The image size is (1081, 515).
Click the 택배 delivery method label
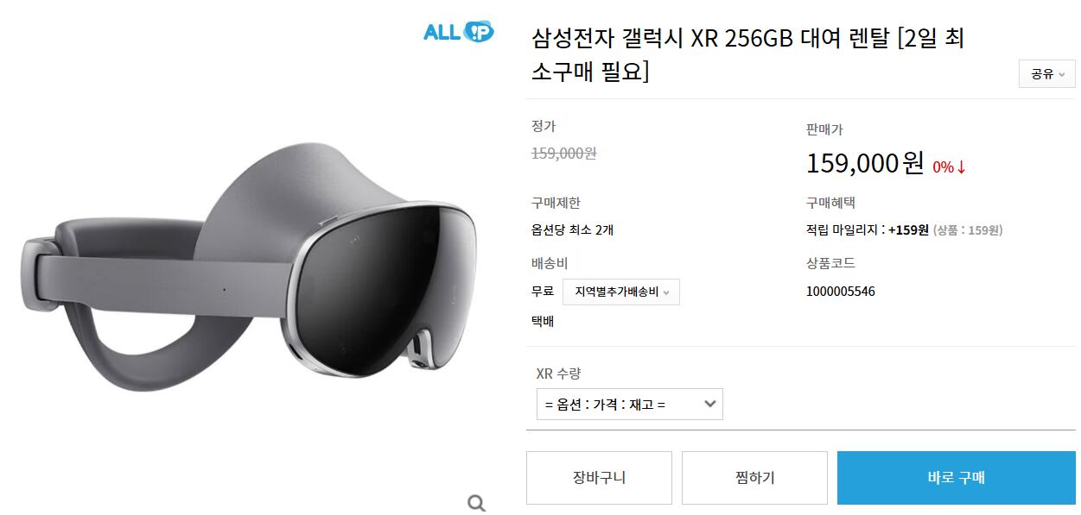[543, 322]
